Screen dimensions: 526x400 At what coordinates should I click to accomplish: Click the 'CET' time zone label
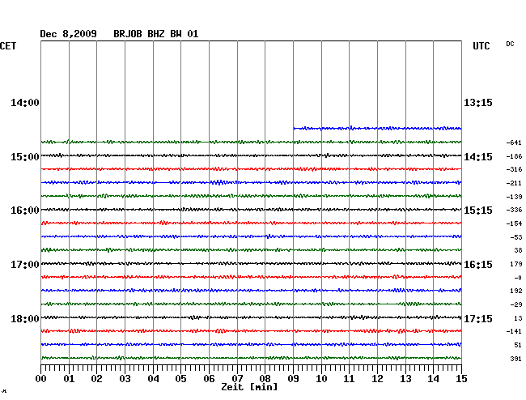click(x=8, y=46)
